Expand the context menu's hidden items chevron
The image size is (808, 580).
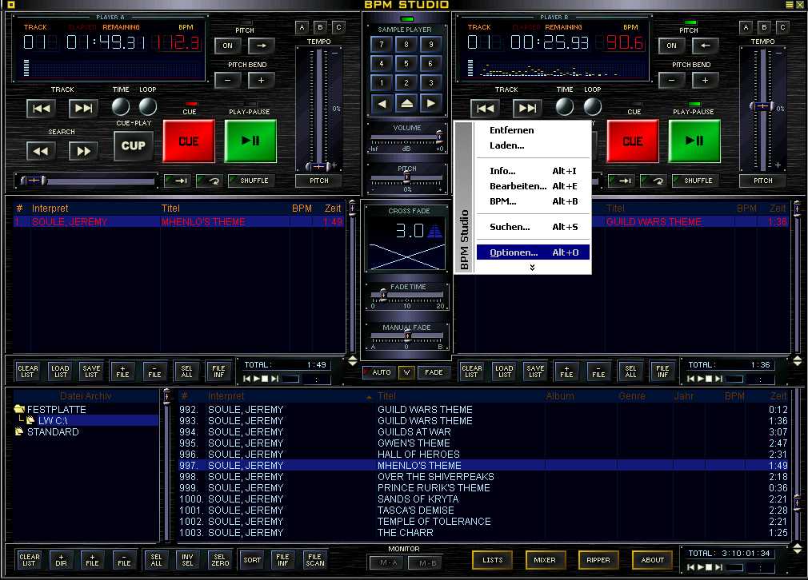pyautogui.click(x=531, y=268)
